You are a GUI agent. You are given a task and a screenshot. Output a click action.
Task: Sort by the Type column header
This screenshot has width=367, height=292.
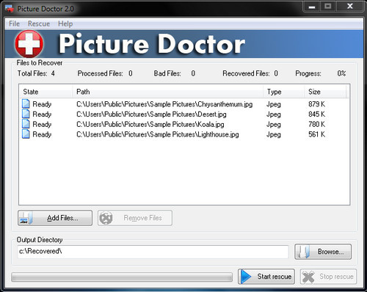point(284,92)
